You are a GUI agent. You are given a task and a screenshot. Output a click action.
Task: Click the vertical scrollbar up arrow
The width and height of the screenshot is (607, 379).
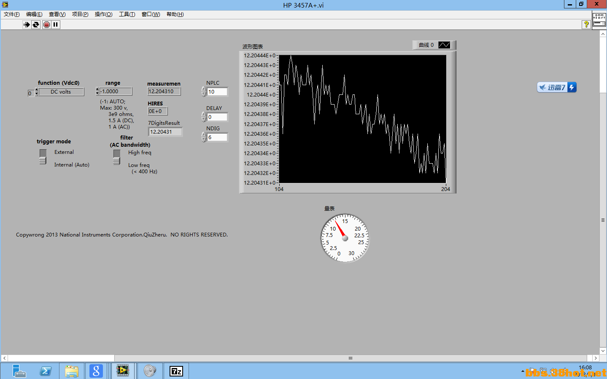pos(603,34)
